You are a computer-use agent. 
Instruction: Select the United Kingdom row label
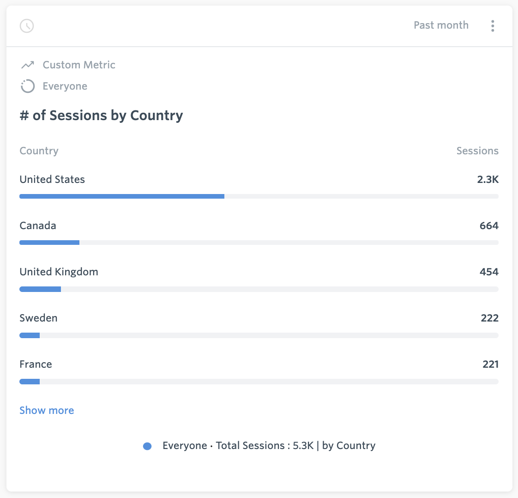point(59,272)
